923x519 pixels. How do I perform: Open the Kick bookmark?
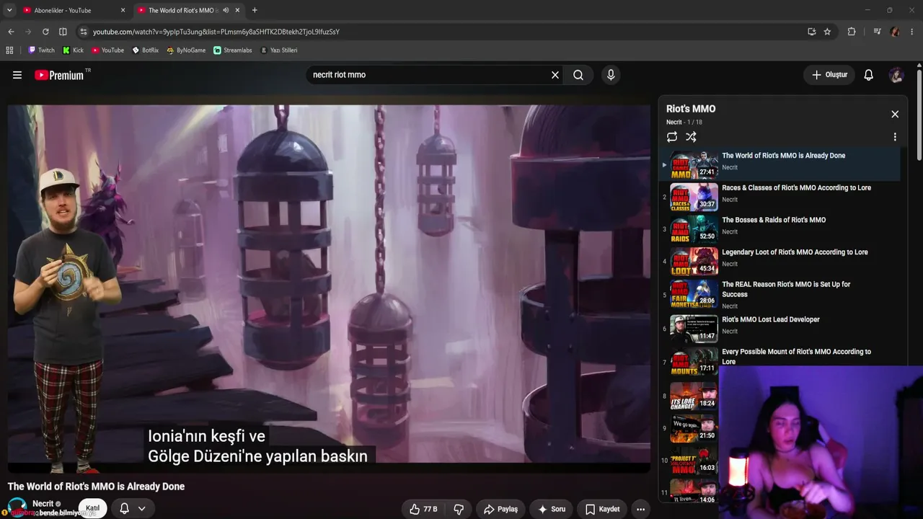tap(73, 50)
